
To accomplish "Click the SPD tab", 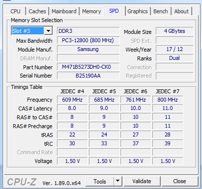I will point(114,11).
